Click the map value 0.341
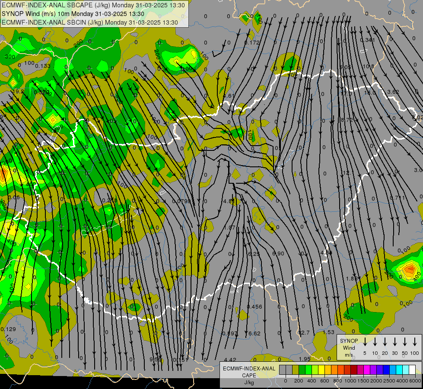 click(x=368, y=40)
